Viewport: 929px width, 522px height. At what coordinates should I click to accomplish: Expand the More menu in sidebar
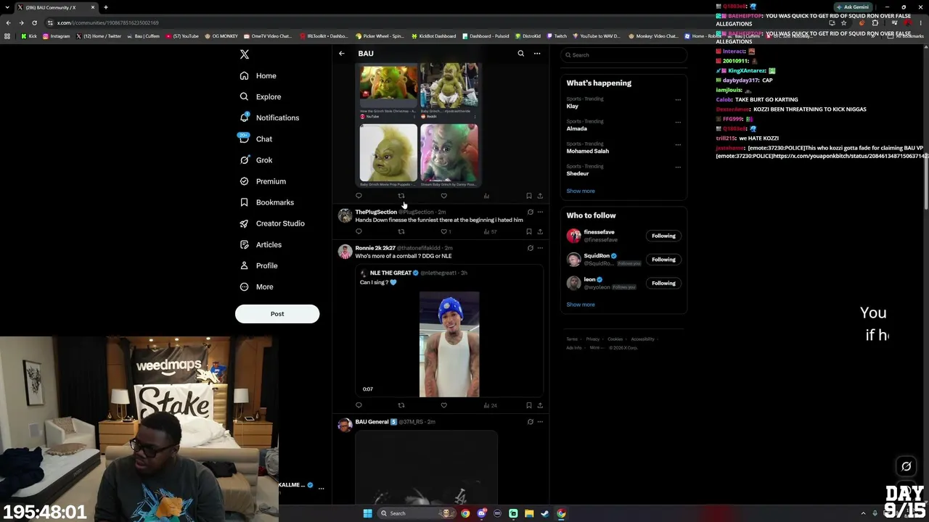[x=256, y=286]
